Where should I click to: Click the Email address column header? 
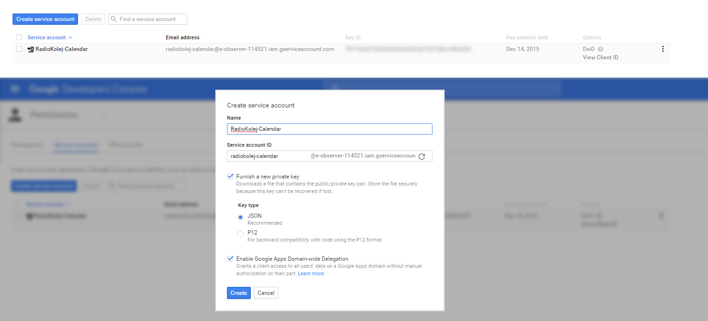(183, 37)
